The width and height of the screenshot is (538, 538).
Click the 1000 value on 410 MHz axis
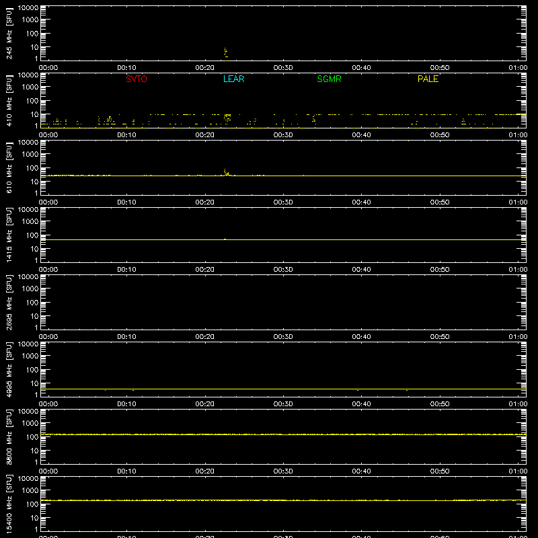[30, 87]
